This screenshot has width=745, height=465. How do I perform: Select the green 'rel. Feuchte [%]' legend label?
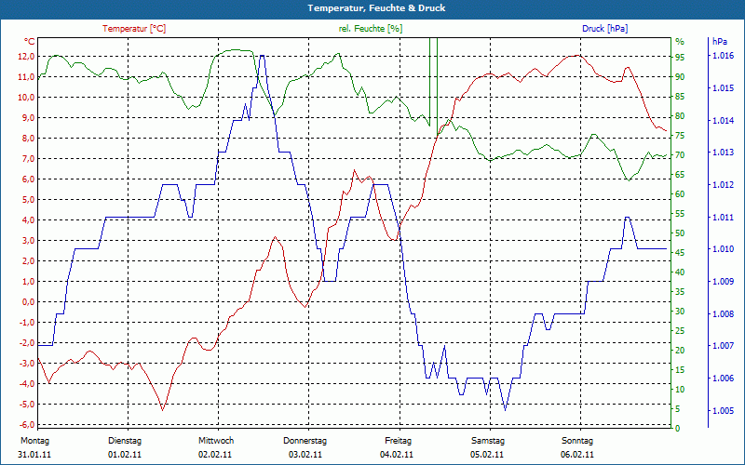click(x=370, y=29)
